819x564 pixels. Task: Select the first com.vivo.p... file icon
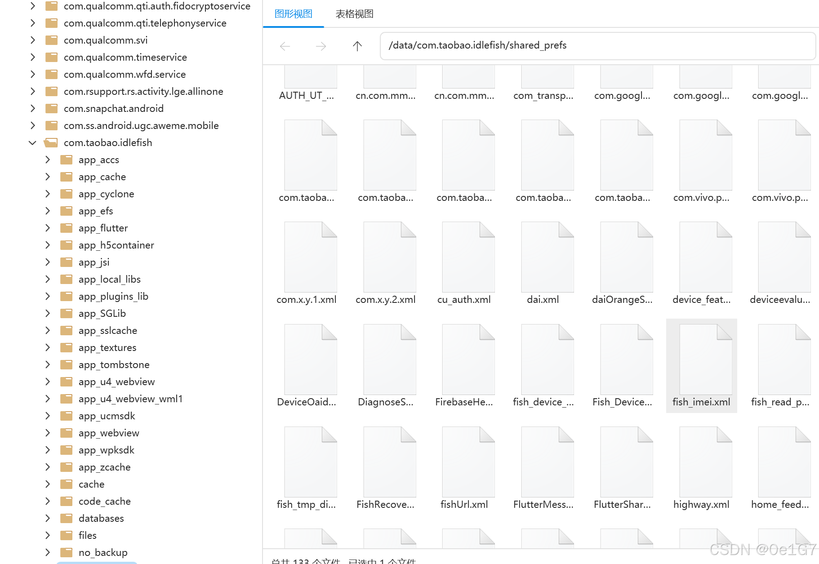click(706, 155)
